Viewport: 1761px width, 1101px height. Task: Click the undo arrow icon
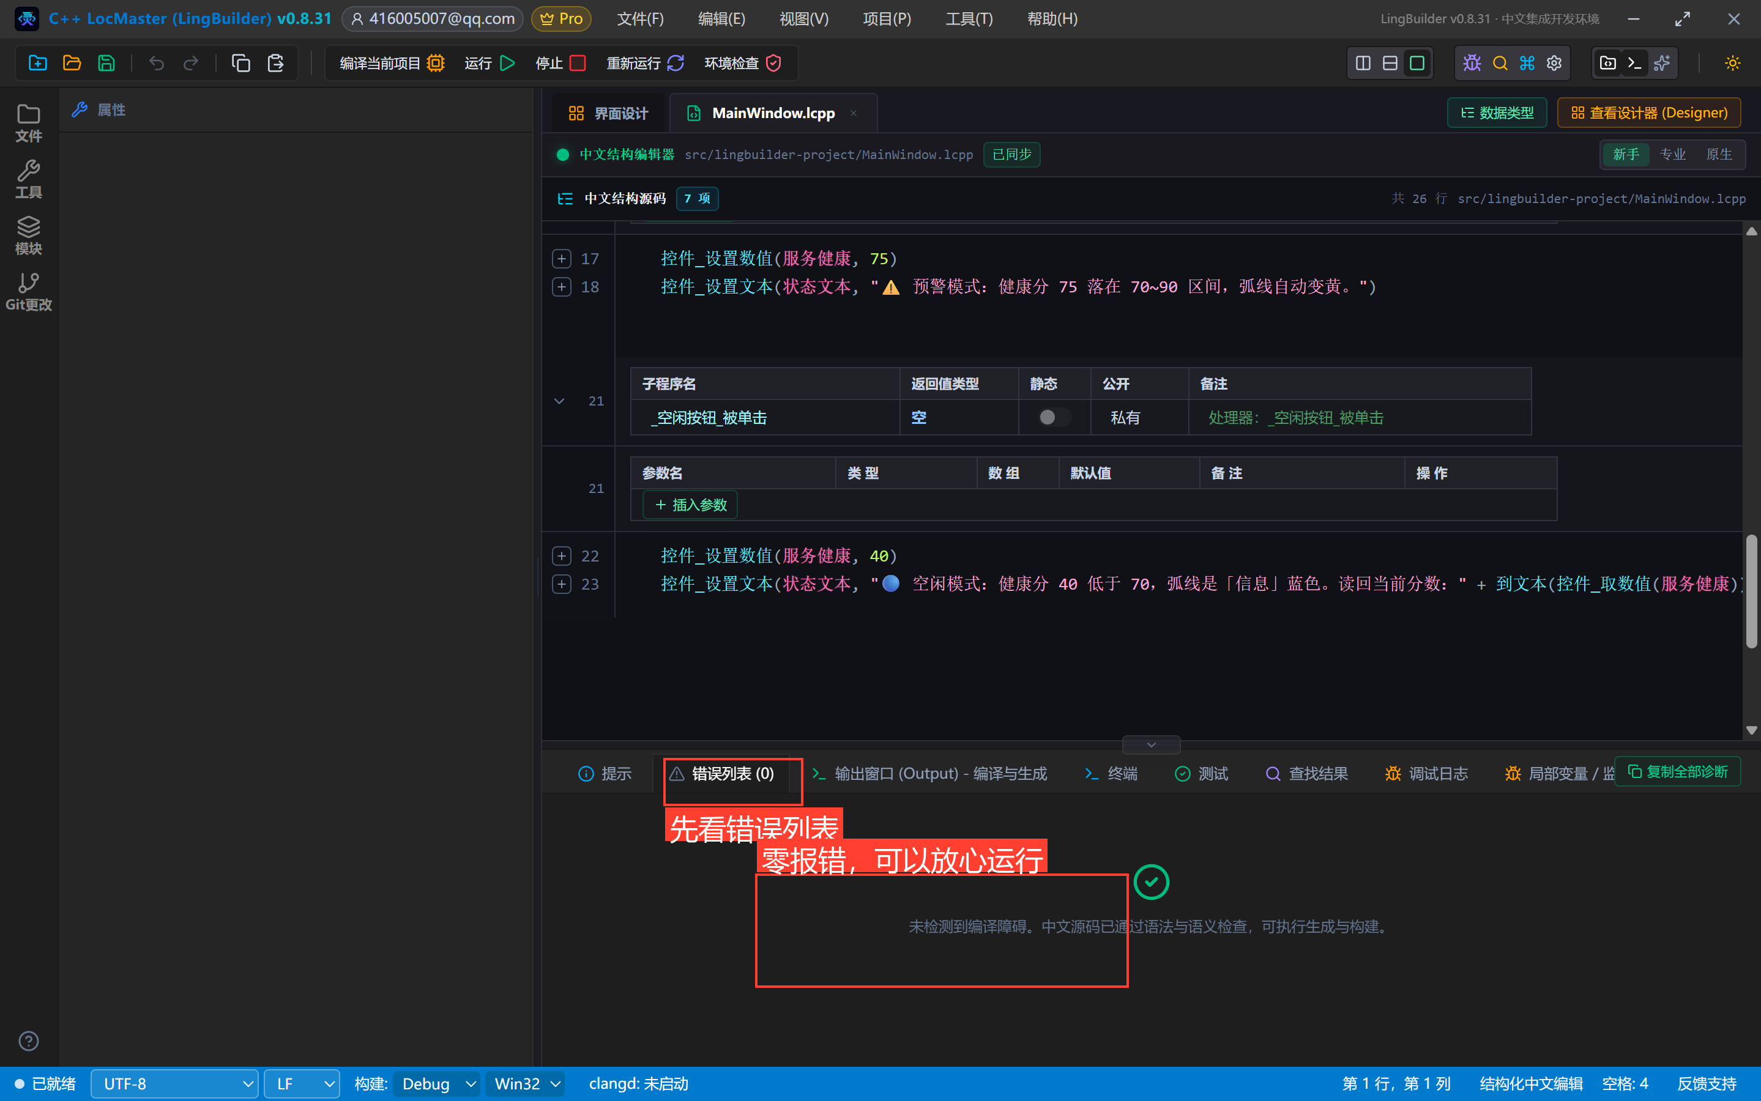(157, 64)
